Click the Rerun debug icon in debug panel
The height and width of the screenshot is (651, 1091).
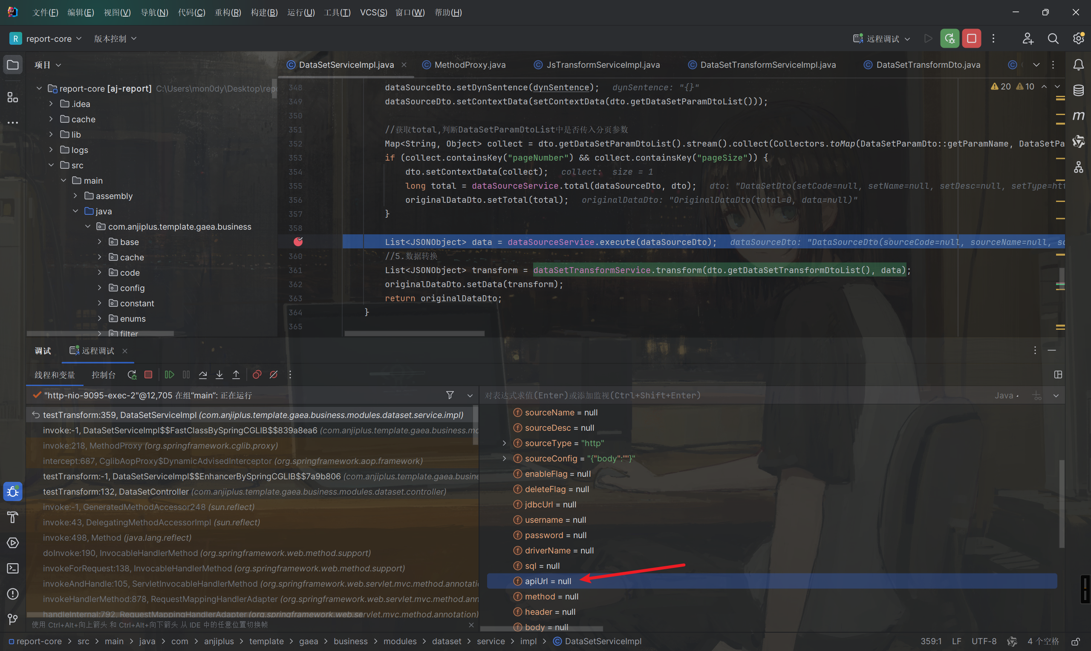[x=132, y=374]
